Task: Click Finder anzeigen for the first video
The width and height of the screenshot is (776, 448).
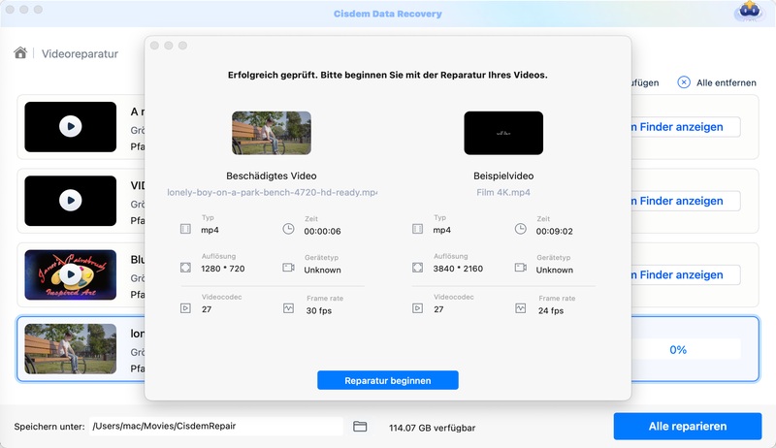Action: pyautogui.click(x=686, y=127)
